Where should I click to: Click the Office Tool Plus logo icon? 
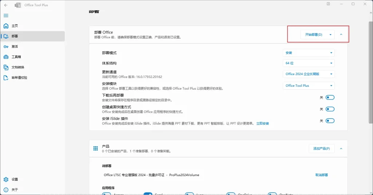coord(17,5)
